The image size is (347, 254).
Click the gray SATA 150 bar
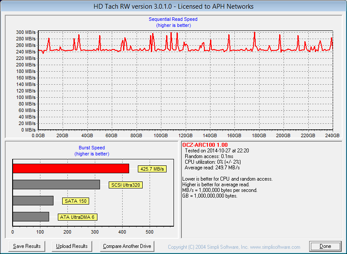[x=33, y=201]
